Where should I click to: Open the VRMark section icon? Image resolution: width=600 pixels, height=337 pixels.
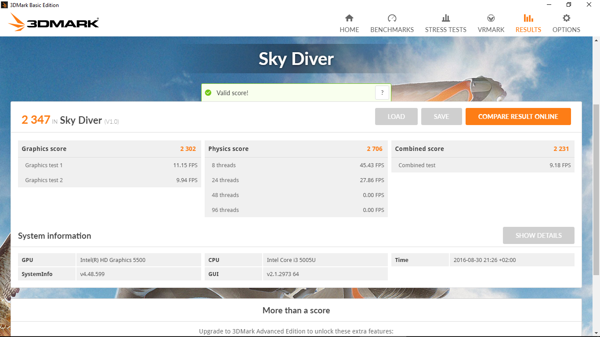491,18
